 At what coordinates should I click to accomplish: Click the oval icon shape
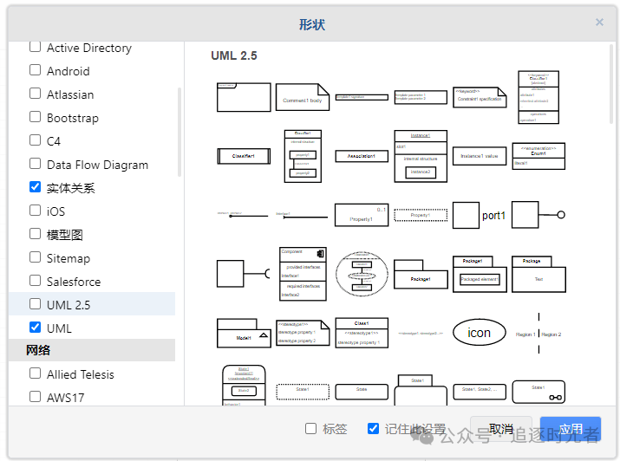480,333
